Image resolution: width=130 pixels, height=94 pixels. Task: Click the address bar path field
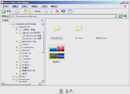coord(62,16)
